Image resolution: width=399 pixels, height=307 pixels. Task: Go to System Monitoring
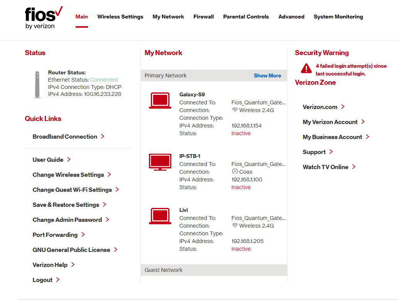point(338,17)
